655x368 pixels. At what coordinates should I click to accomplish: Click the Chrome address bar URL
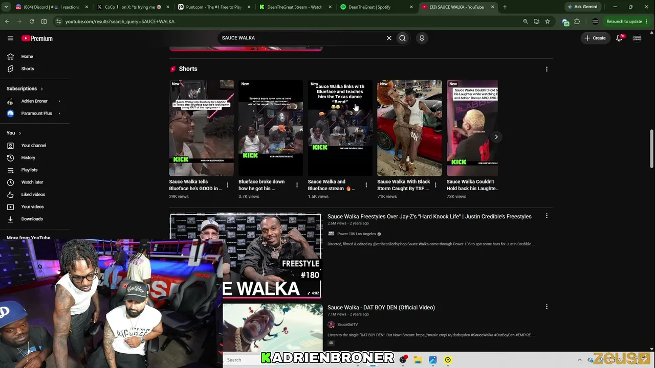tap(120, 21)
